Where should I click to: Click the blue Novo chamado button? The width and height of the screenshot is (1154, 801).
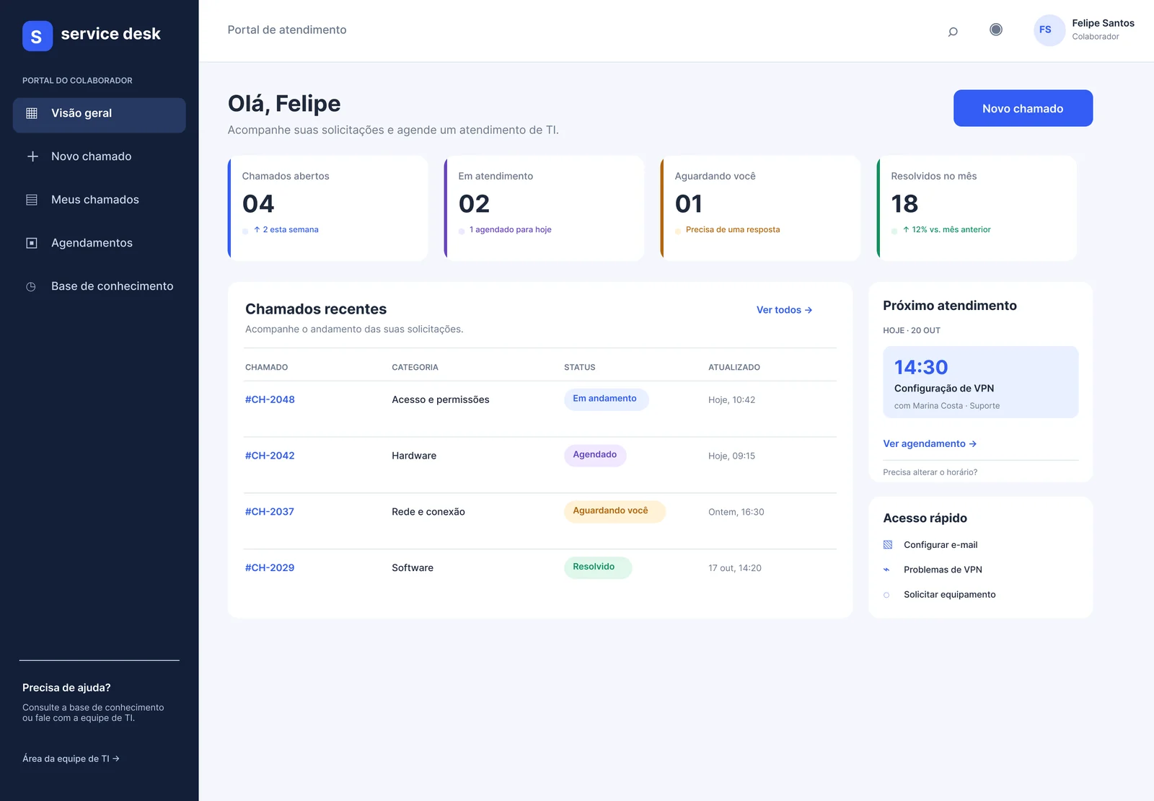1023,108
